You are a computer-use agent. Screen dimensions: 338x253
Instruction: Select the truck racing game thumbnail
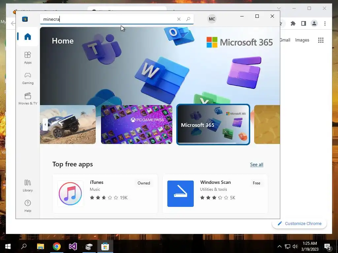pyautogui.click(x=68, y=124)
